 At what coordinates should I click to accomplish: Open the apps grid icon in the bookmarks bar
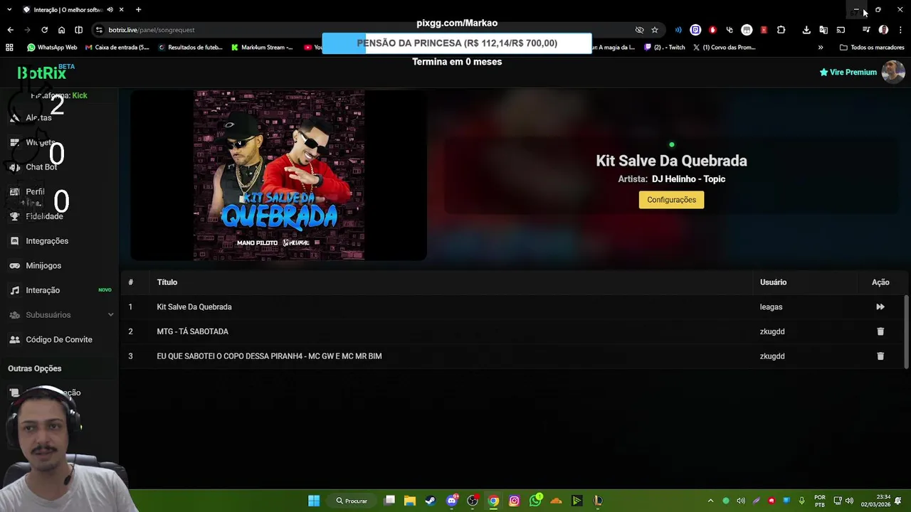9,48
